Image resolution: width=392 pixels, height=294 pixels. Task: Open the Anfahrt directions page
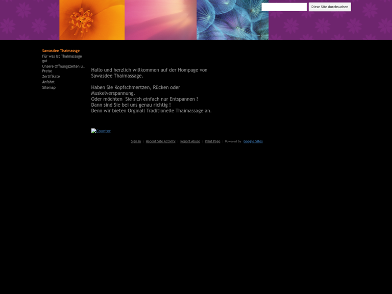(48, 82)
